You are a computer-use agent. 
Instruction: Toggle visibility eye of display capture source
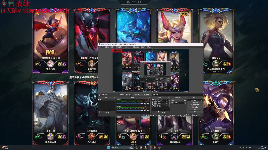166,106
